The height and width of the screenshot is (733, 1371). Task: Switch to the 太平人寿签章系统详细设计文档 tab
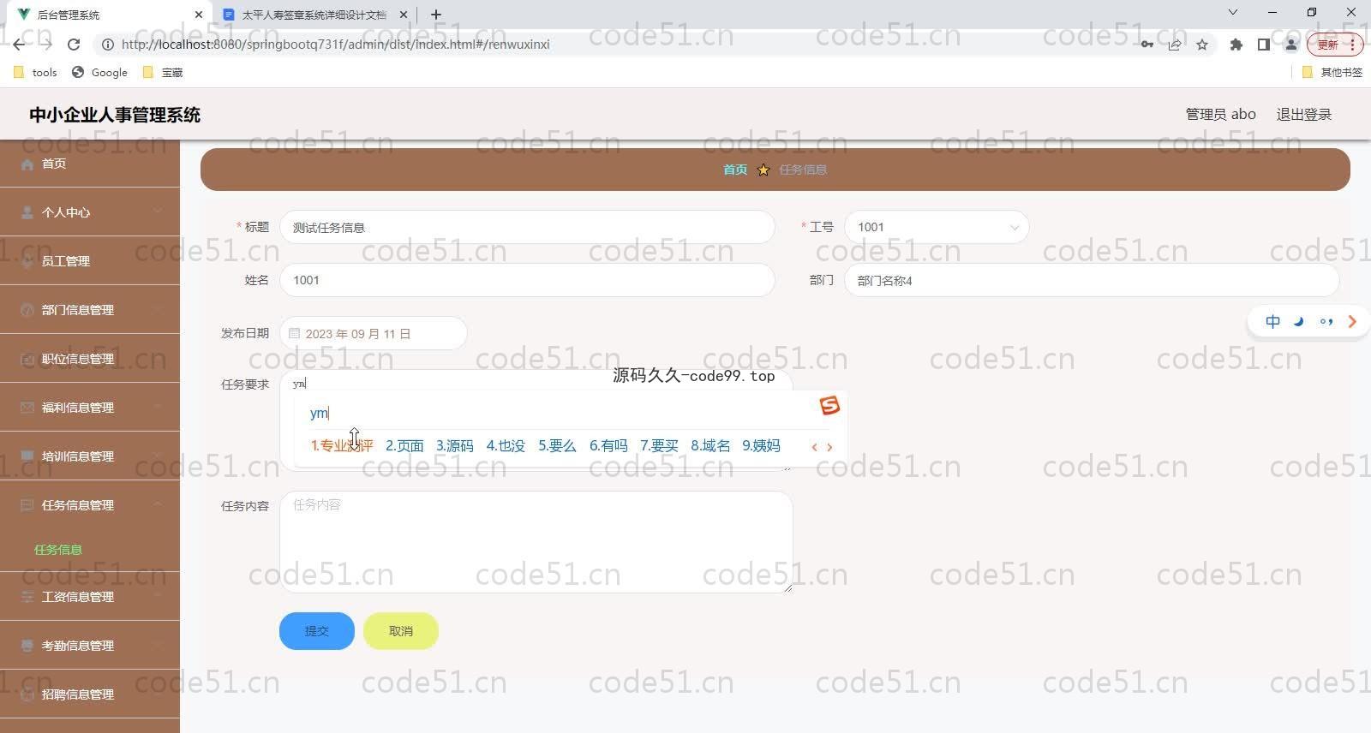[314, 15]
